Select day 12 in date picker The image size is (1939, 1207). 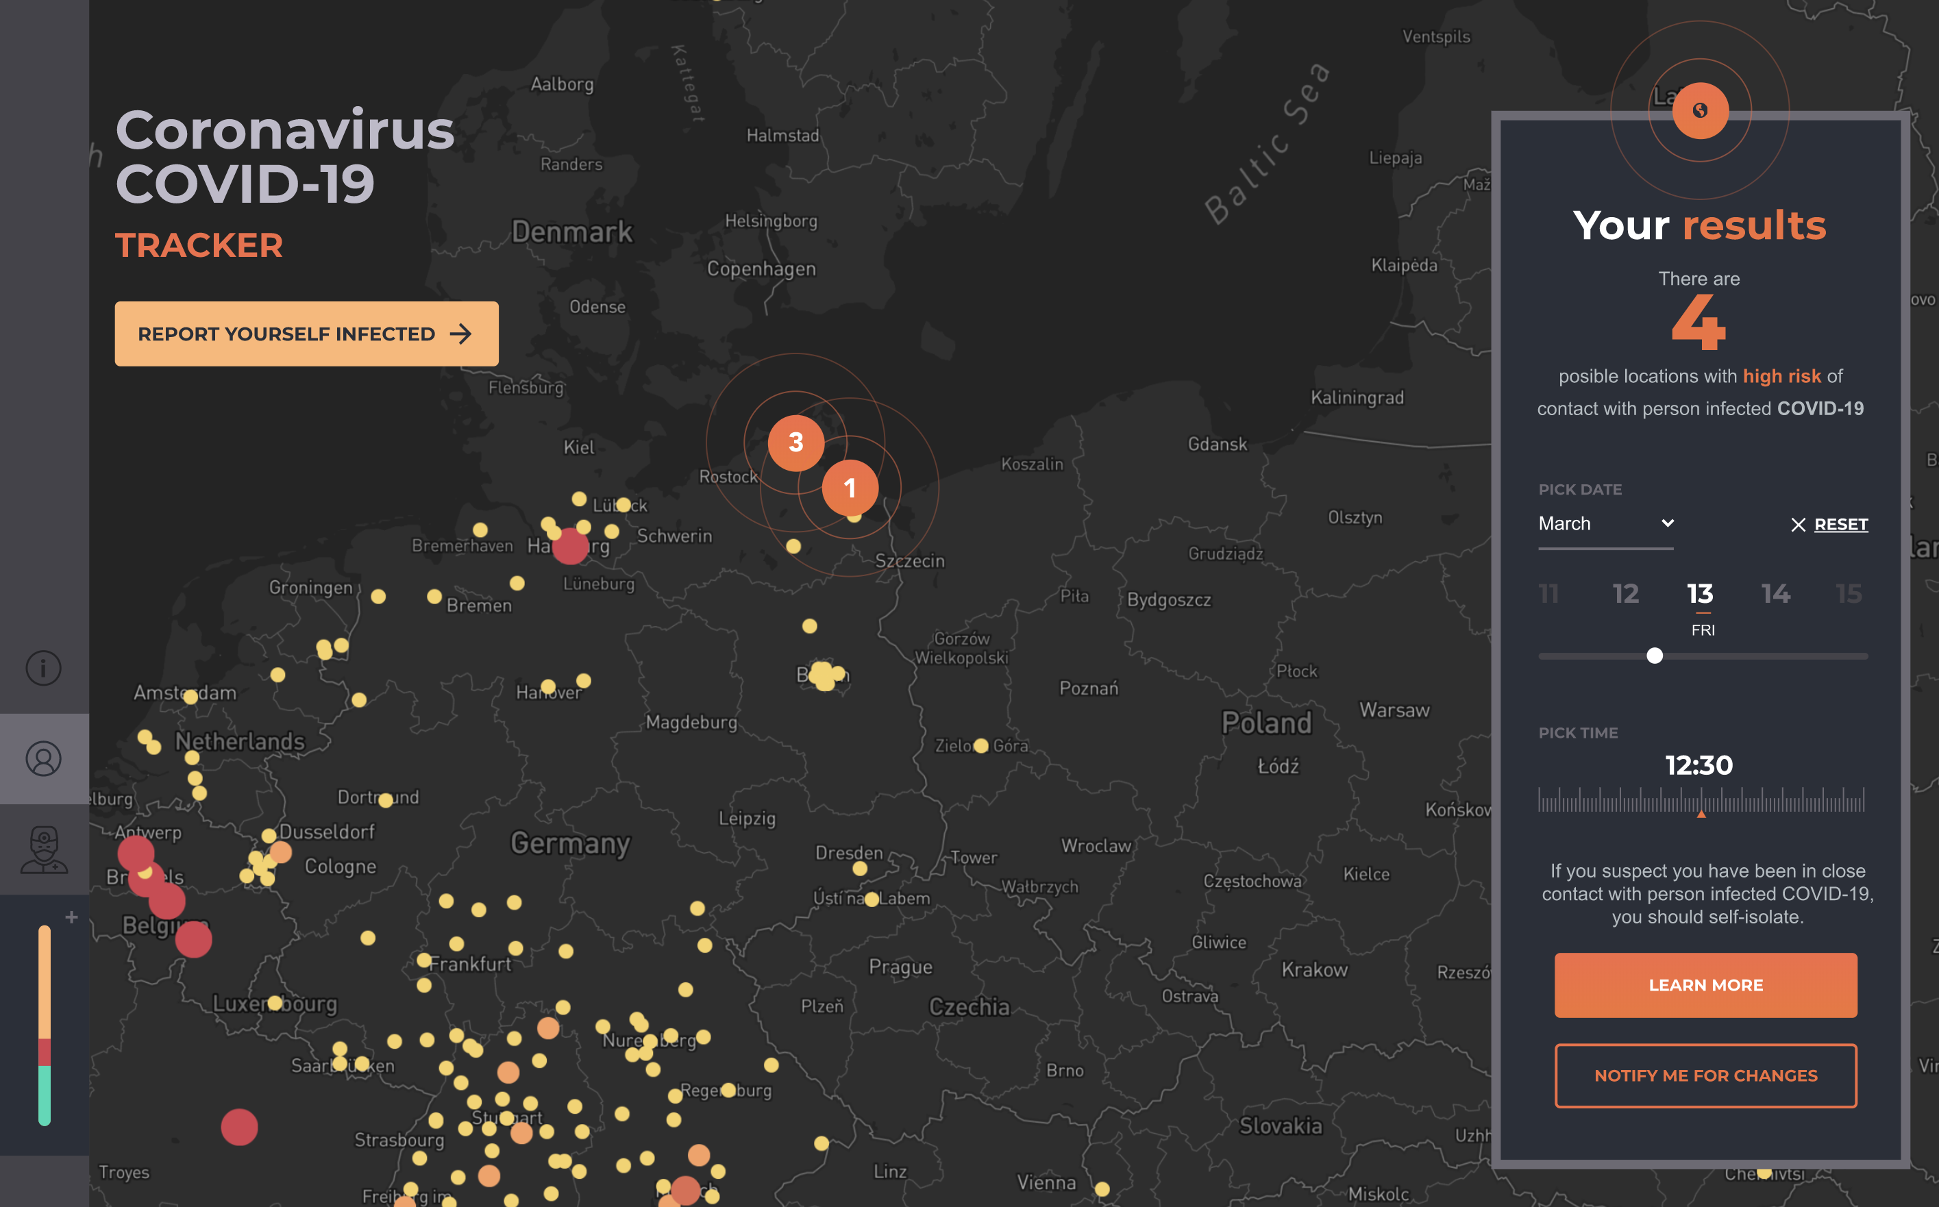point(1625,594)
